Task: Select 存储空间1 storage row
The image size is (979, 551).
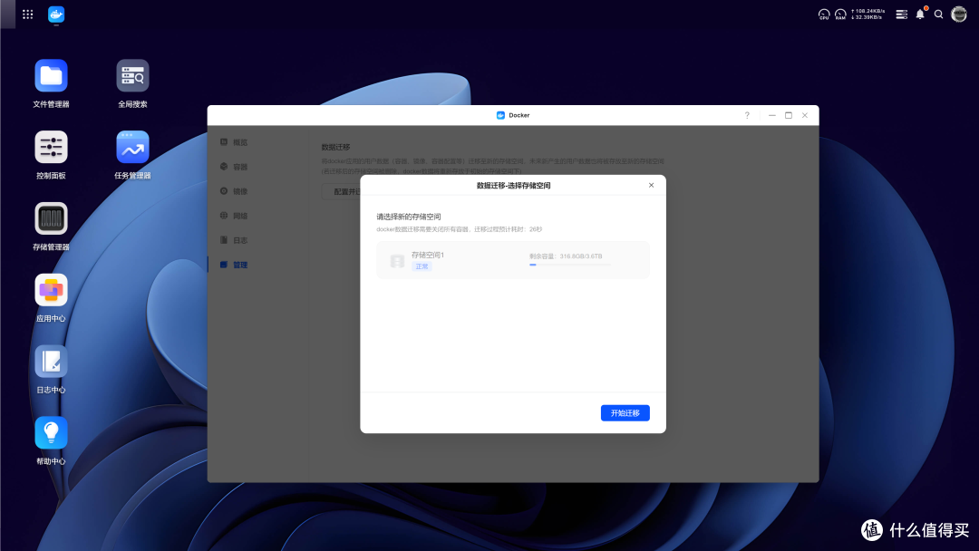Action: (512, 259)
